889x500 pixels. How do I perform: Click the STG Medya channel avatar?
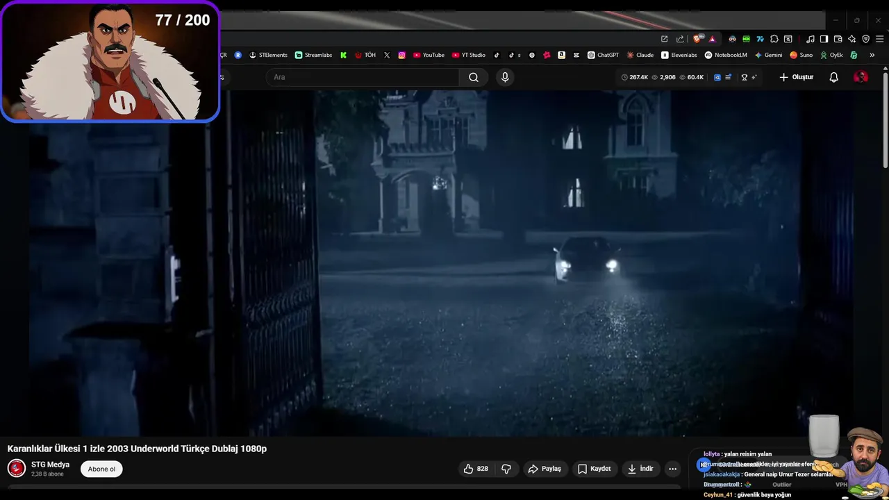[17, 468]
